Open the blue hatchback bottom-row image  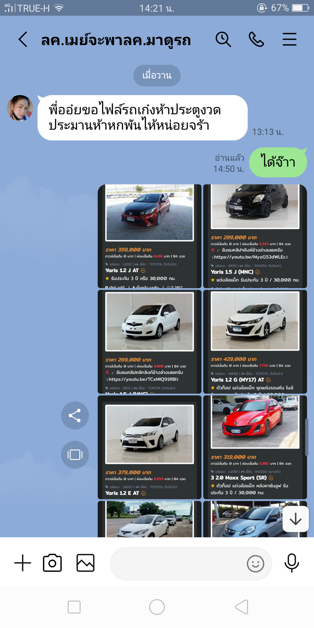click(x=255, y=519)
